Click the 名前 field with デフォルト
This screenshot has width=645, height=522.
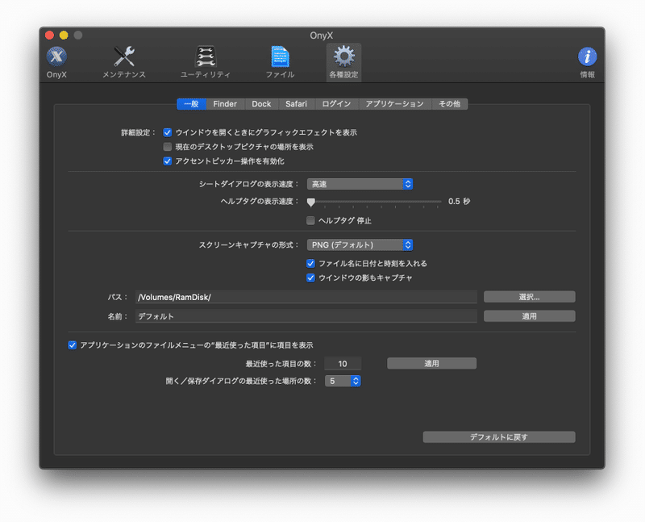306,316
